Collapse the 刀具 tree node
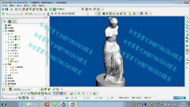 pos(3,64)
